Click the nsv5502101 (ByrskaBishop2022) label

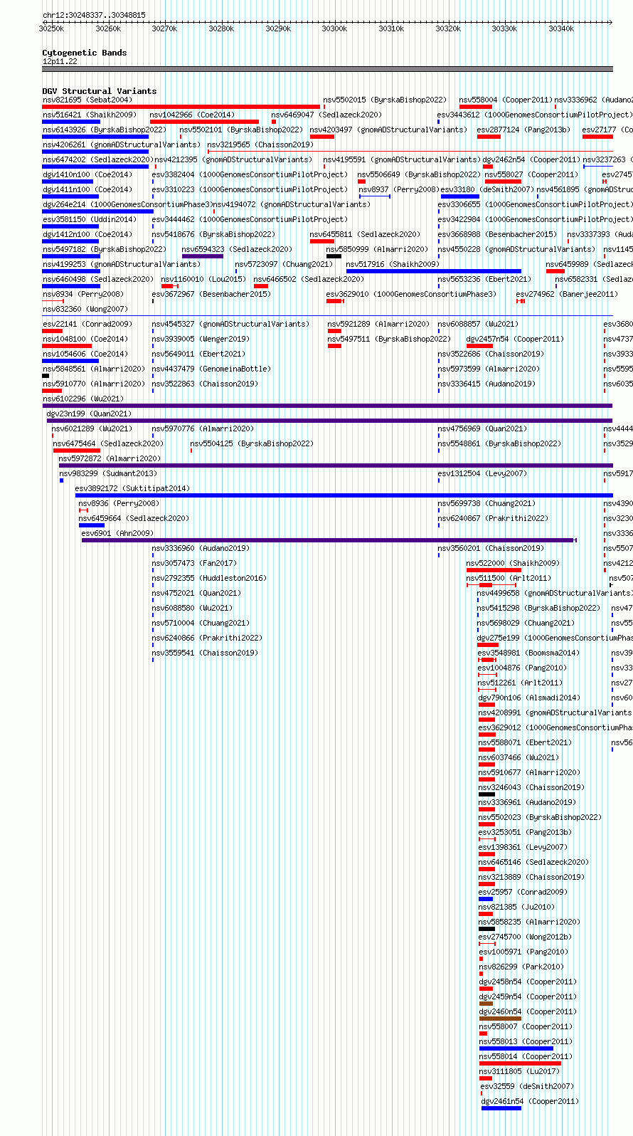241,130
